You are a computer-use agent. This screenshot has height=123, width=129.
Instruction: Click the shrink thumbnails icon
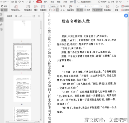(x=16, y=16)
